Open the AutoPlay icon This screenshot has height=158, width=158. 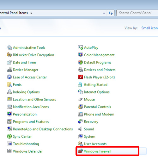pos(80,47)
